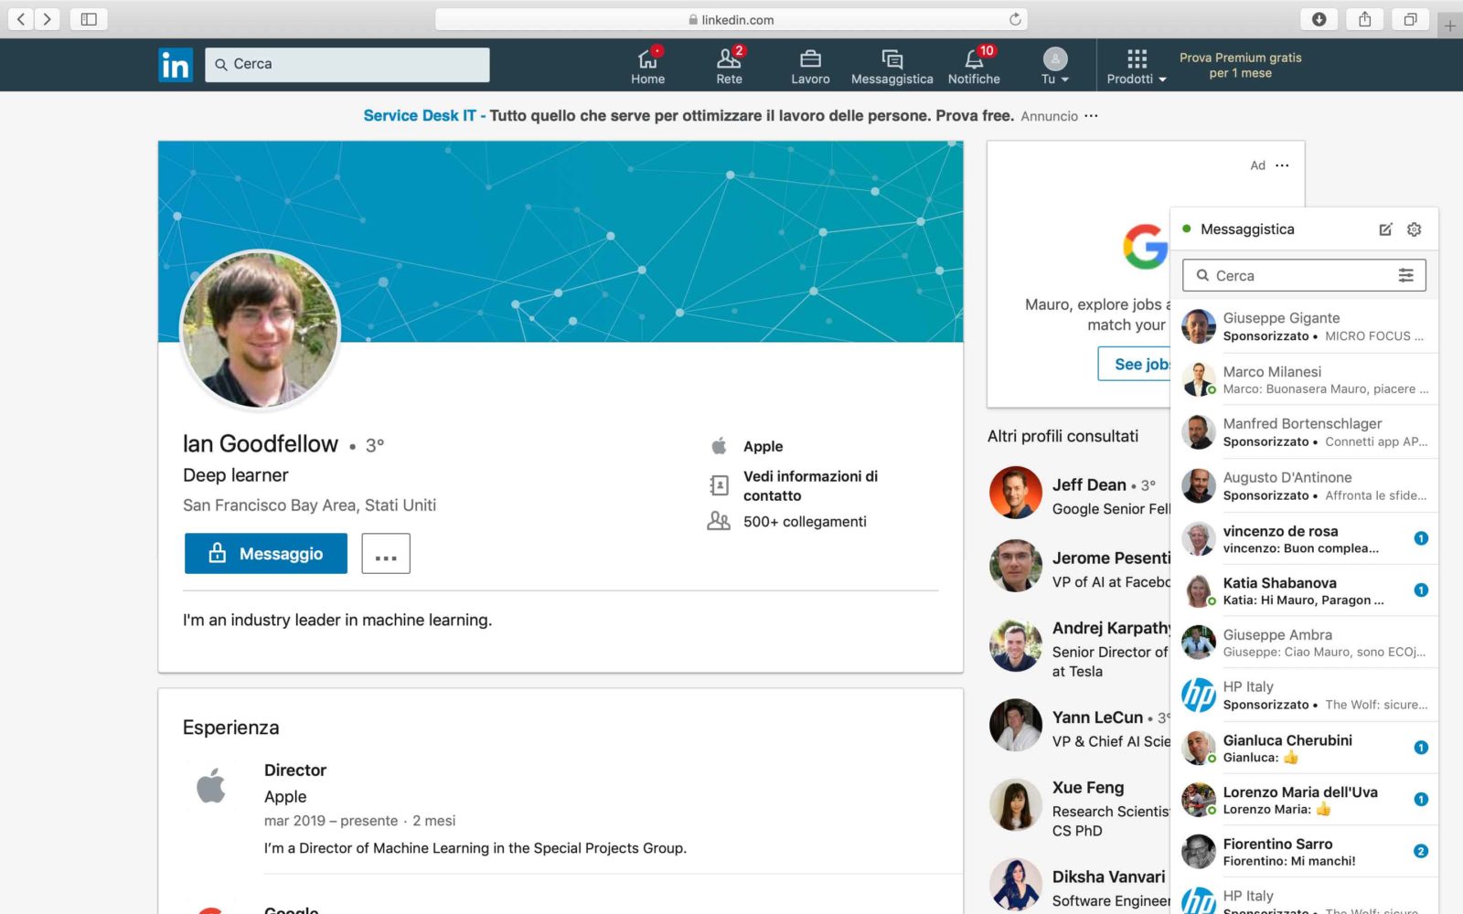The height and width of the screenshot is (914, 1463).
Task: Click the See jobs button
Action: (1135, 364)
